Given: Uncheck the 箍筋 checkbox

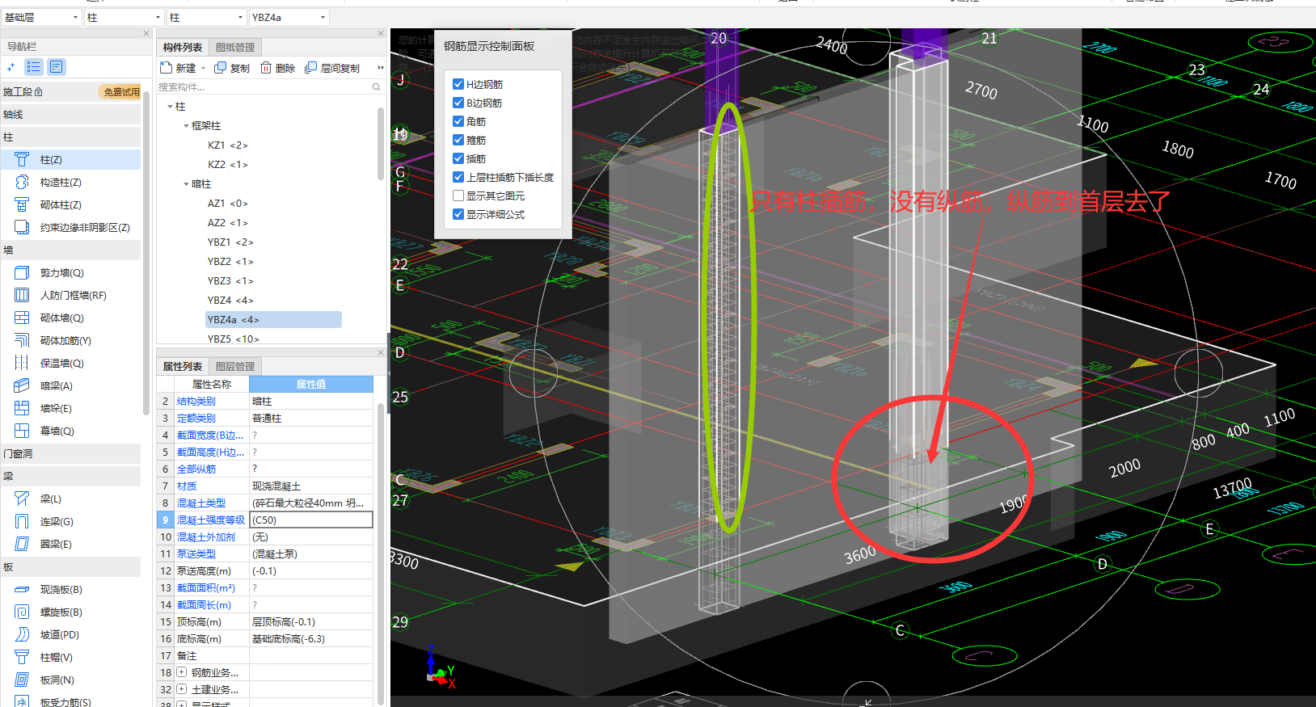Looking at the screenshot, I should (458, 140).
